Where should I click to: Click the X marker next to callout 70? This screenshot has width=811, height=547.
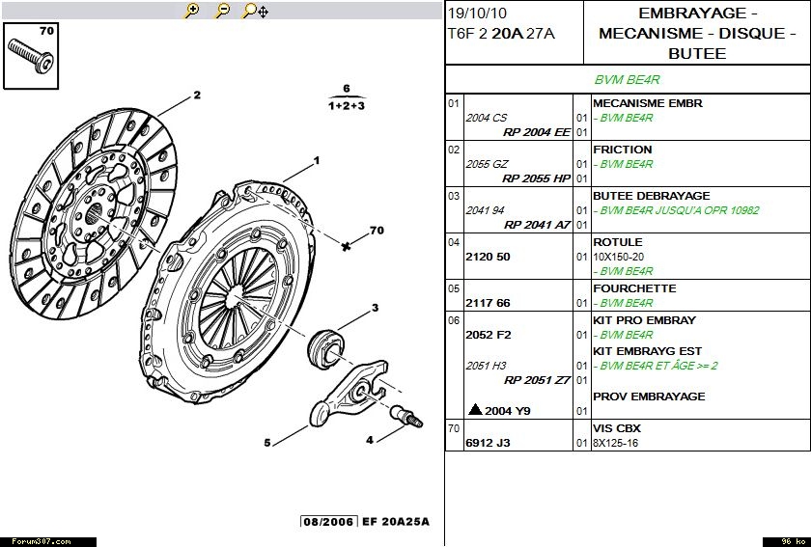click(346, 246)
